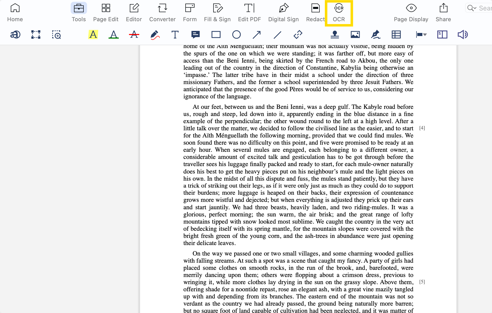Choose the freehand pen drawing tool

point(155,34)
